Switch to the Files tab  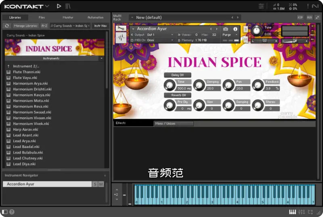pos(42,17)
